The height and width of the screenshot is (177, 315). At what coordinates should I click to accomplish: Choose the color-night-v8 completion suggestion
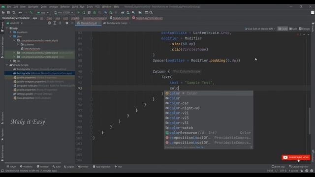click(208, 108)
